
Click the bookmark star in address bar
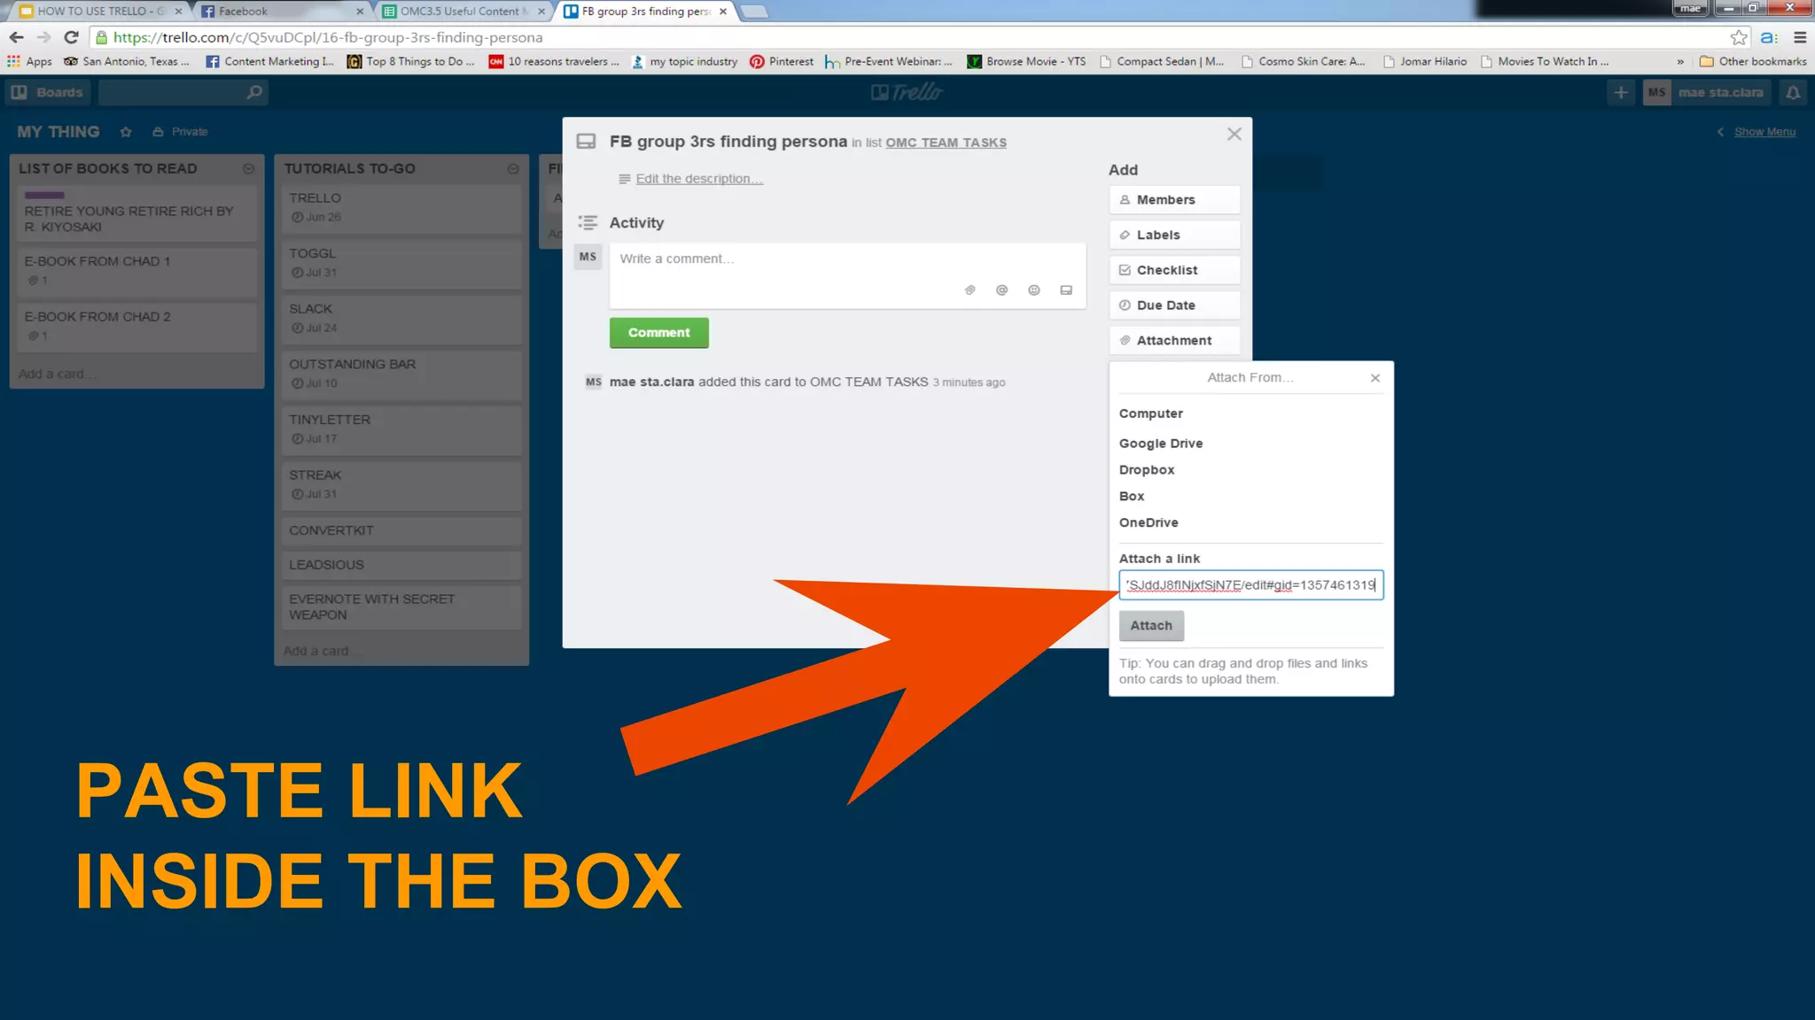1739,37
